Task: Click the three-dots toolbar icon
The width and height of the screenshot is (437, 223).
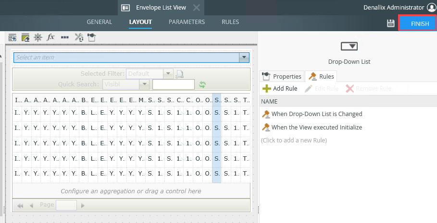Action: coord(64,37)
